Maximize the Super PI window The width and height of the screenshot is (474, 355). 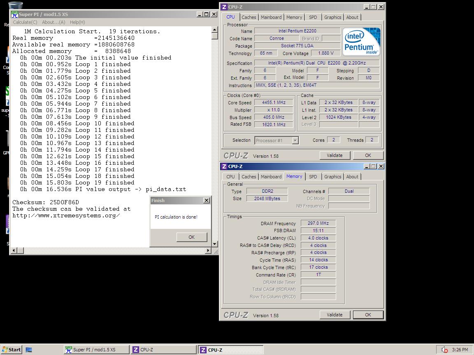pyautogui.click(x=207, y=14)
